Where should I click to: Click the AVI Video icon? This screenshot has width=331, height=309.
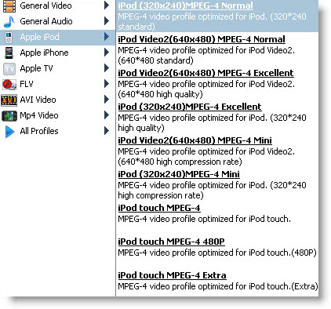(x=9, y=100)
